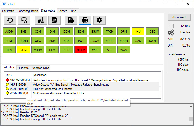Screen dimensions: 194x126
Task: Open the All Idents tab
Action: 23,68
